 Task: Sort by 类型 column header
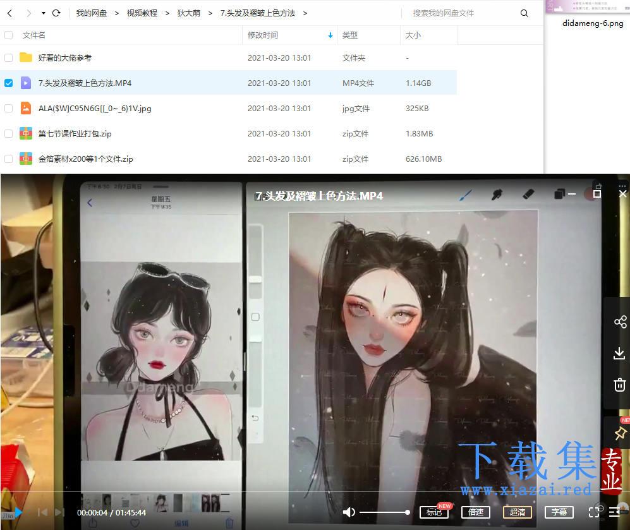point(350,35)
